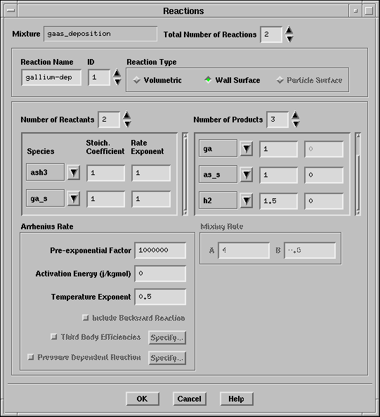Viewport: 380px width, 417px height.
Task: Click Mixing Rate A field
Action: tap(244, 250)
